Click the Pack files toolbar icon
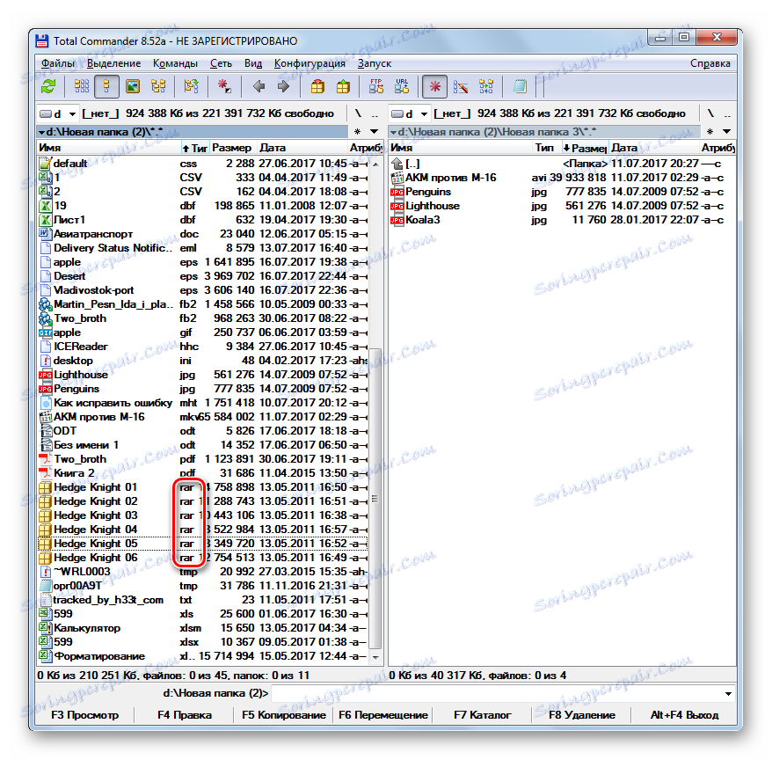The image size is (772, 760). click(x=317, y=87)
